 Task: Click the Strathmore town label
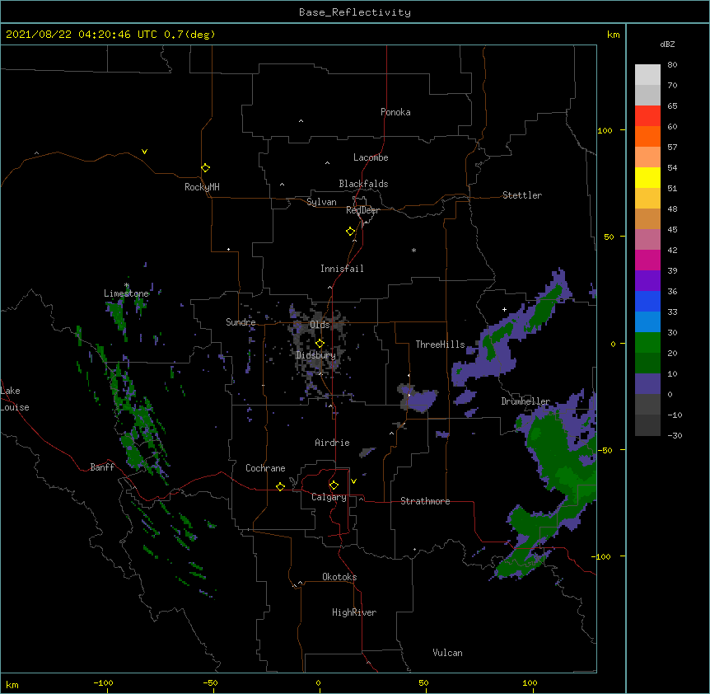[425, 501]
